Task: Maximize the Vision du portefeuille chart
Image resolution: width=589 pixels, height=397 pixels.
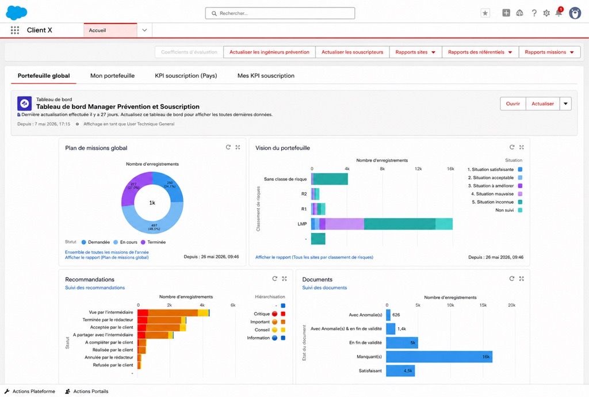Action: [521, 147]
